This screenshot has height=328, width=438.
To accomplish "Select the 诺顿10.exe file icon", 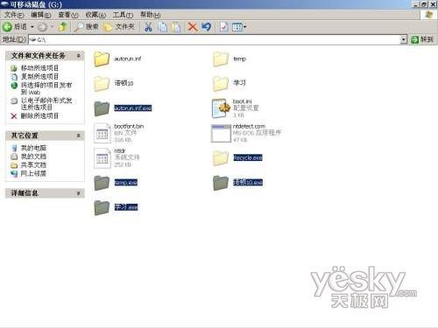I will (x=221, y=183).
